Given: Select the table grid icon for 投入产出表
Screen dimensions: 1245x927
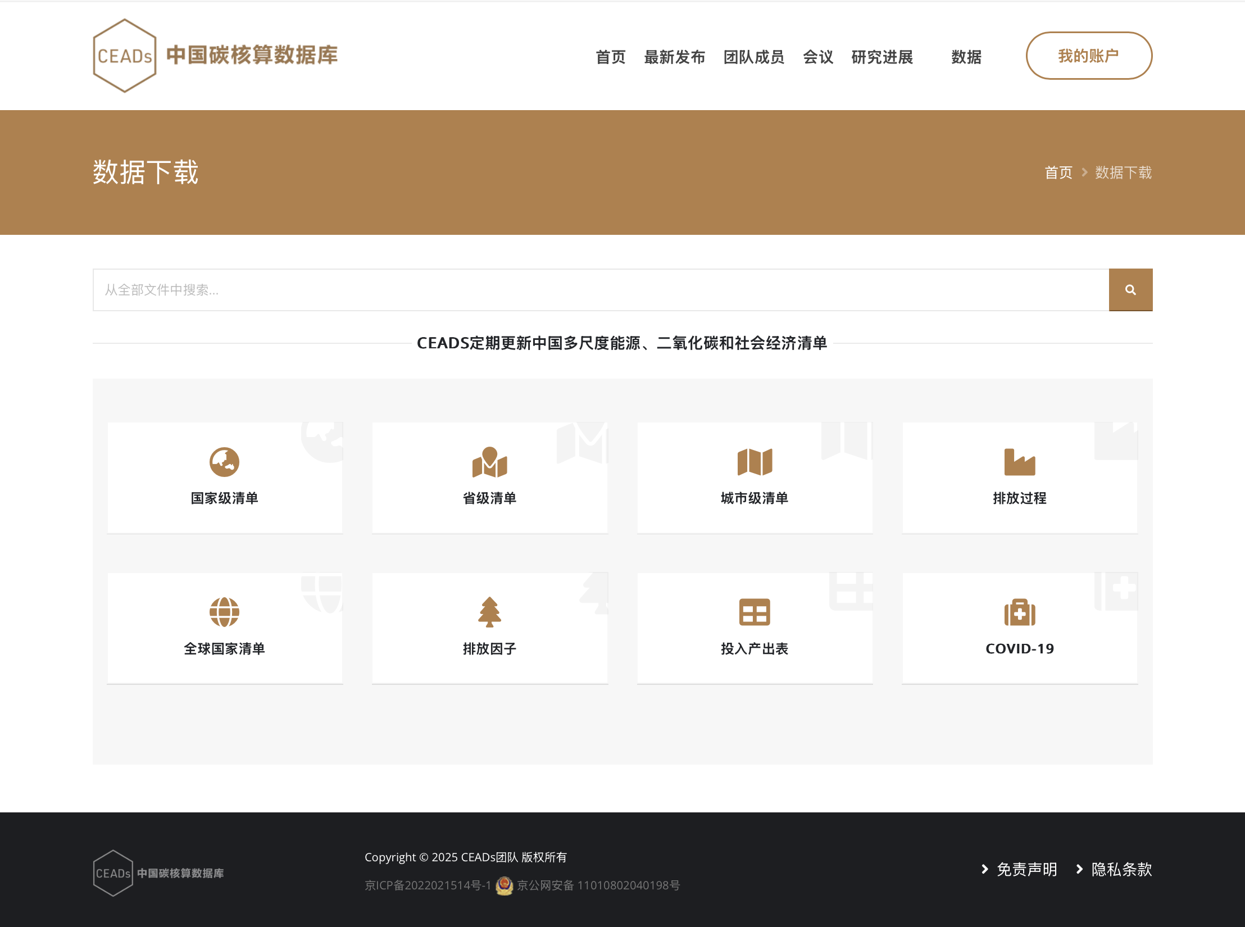Looking at the screenshot, I should point(755,612).
